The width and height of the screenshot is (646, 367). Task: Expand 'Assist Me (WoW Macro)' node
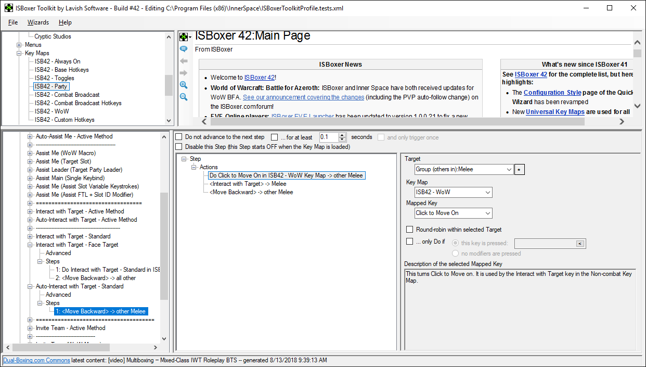[x=30, y=153]
